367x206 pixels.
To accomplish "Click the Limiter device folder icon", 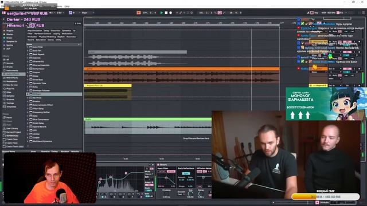I will coord(30,134).
